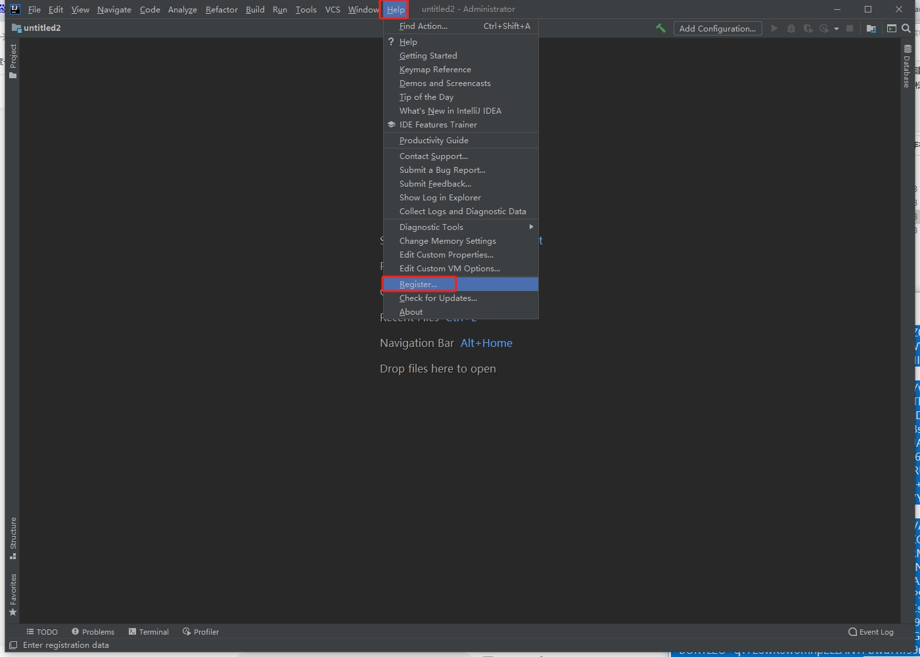Click the Debug bug icon in toolbar
This screenshot has width=920, height=657.
[x=791, y=28]
